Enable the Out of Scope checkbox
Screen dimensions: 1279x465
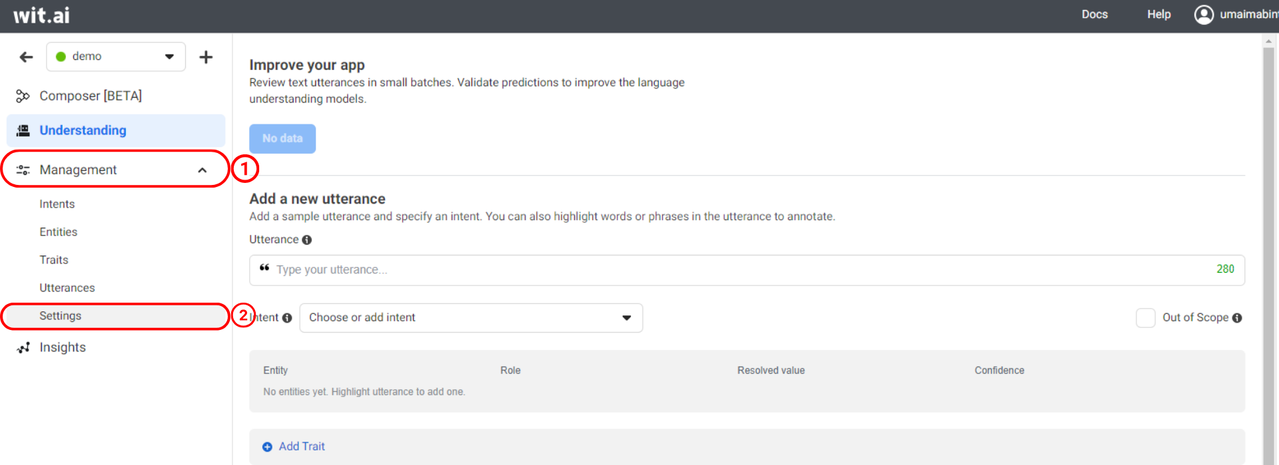coord(1145,318)
